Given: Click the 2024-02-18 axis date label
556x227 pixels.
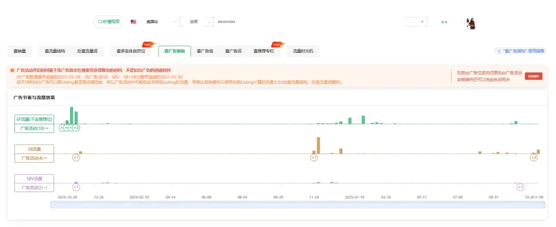Looking at the screenshot, I should [x=139, y=197].
